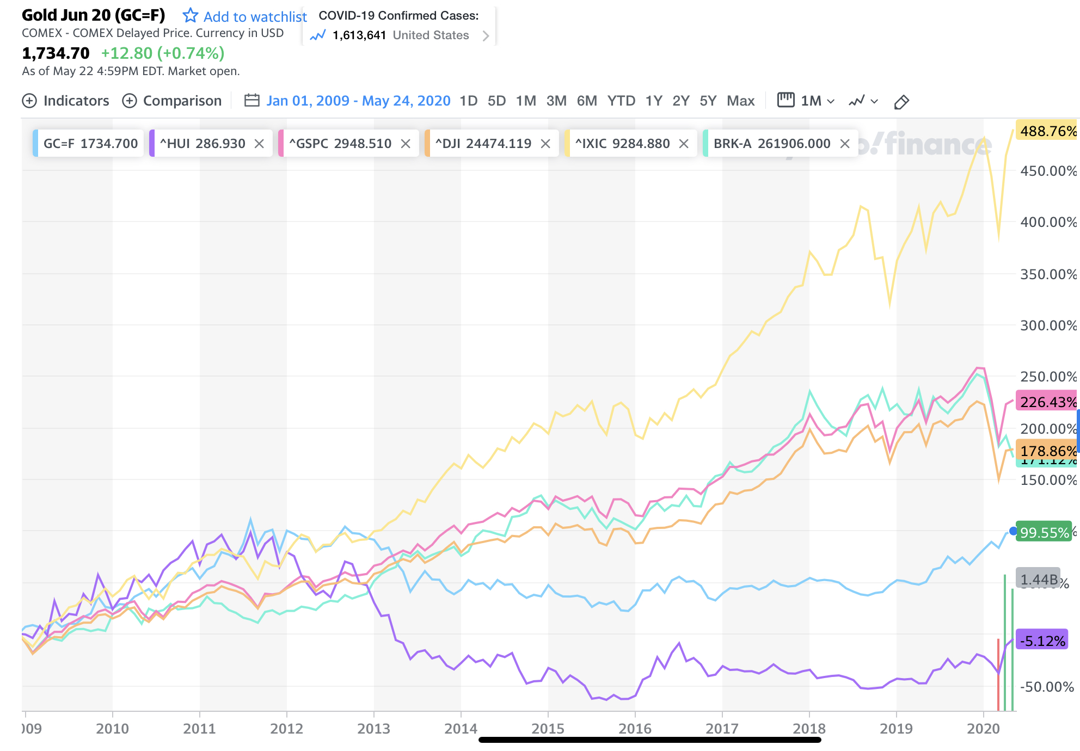Click the Indicators plus icon
Viewport: 1080px width, 751px height.
click(x=29, y=101)
